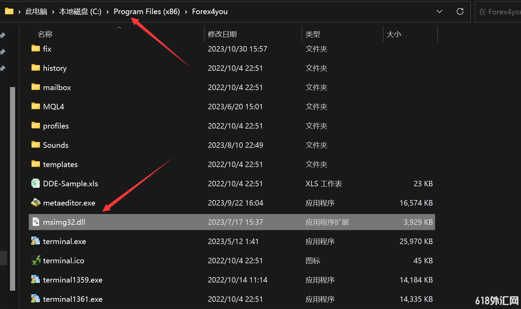This screenshot has width=521, height=309.
Task: Click the terminal.exe application icon
Action: pyautogui.click(x=35, y=241)
